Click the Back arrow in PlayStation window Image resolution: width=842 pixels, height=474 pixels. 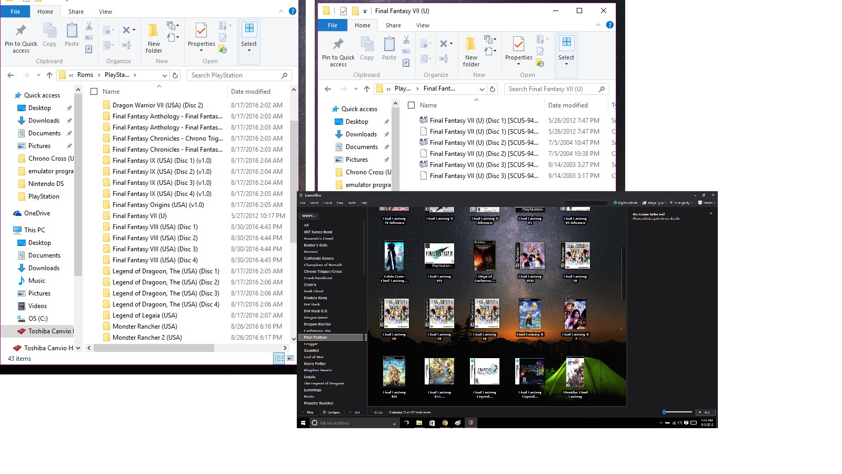point(11,75)
